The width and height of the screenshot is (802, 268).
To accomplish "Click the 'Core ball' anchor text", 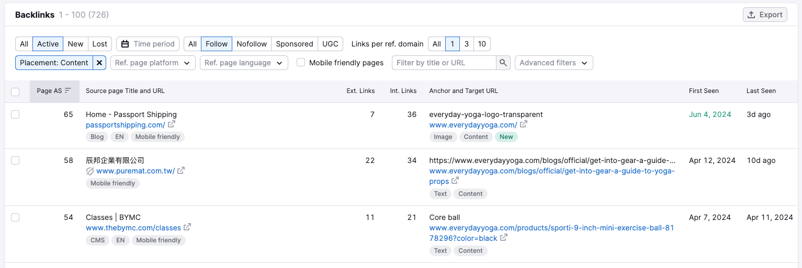I will (445, 217).
